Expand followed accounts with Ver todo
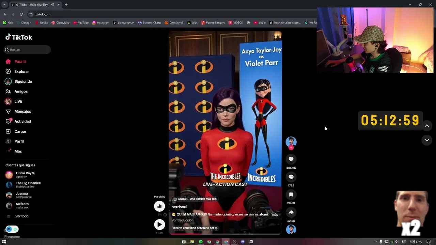 coord(17,216)
